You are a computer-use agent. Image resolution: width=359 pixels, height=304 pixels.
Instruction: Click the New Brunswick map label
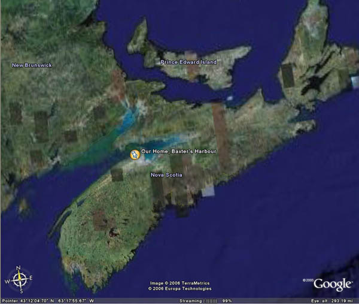click(32, 65)
